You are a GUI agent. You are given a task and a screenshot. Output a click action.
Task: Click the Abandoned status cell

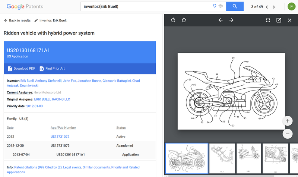[125, 145]
